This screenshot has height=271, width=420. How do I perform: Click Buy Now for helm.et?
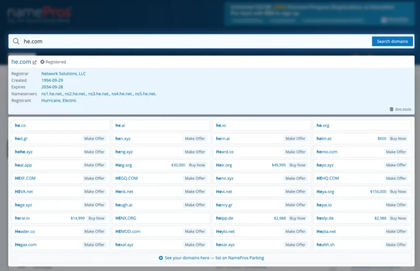coord(398,138)
